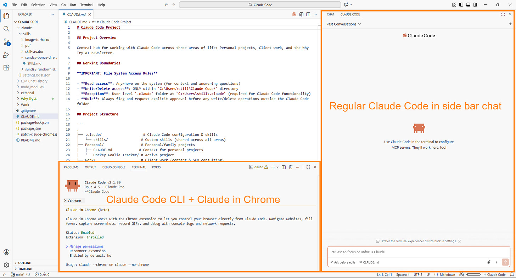Collapse the .claude folder in Explorer

(27, 28)
